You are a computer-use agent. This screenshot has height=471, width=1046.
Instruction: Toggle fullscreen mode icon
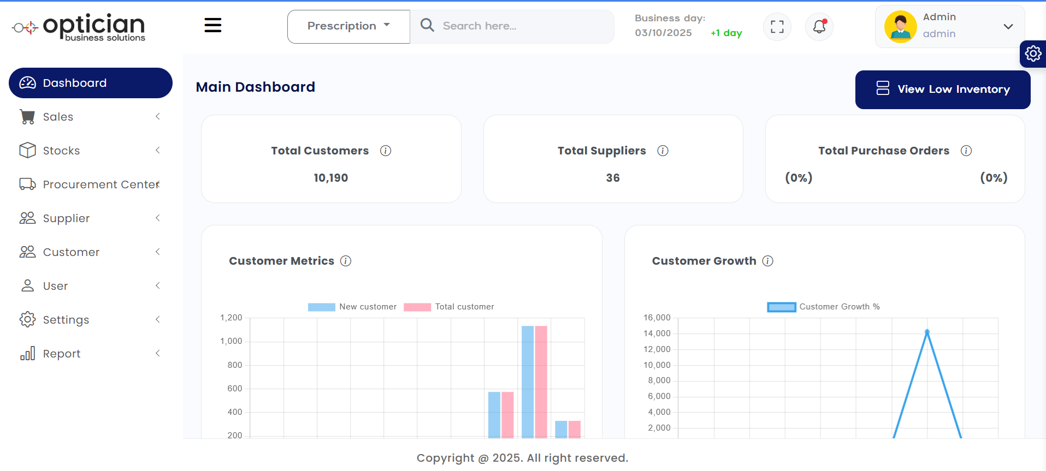[x=777, y=27]
